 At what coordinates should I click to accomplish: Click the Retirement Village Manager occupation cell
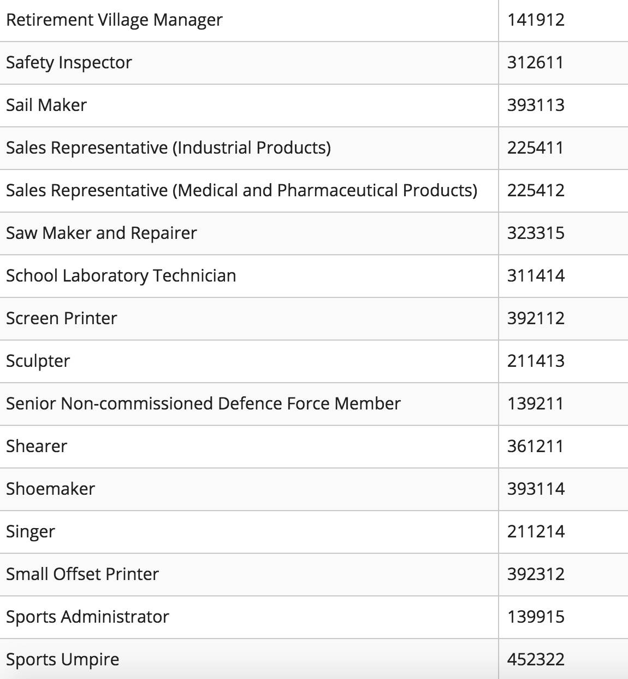114,20
